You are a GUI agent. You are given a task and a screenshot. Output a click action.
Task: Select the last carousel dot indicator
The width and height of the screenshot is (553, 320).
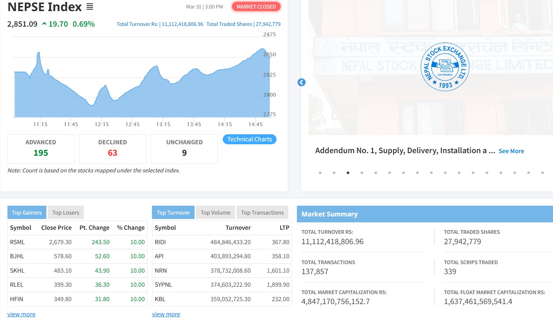click(x=542, y=173)
